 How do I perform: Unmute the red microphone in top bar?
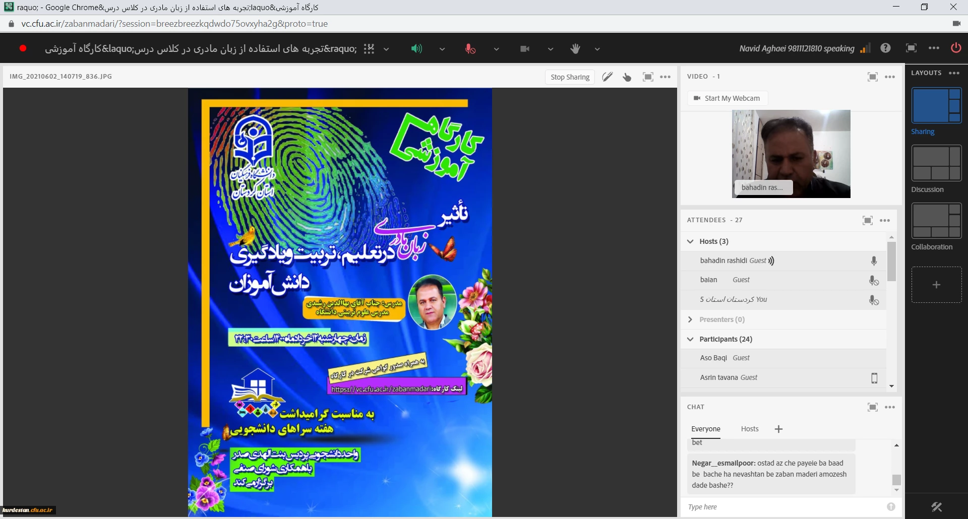point(470,49)
